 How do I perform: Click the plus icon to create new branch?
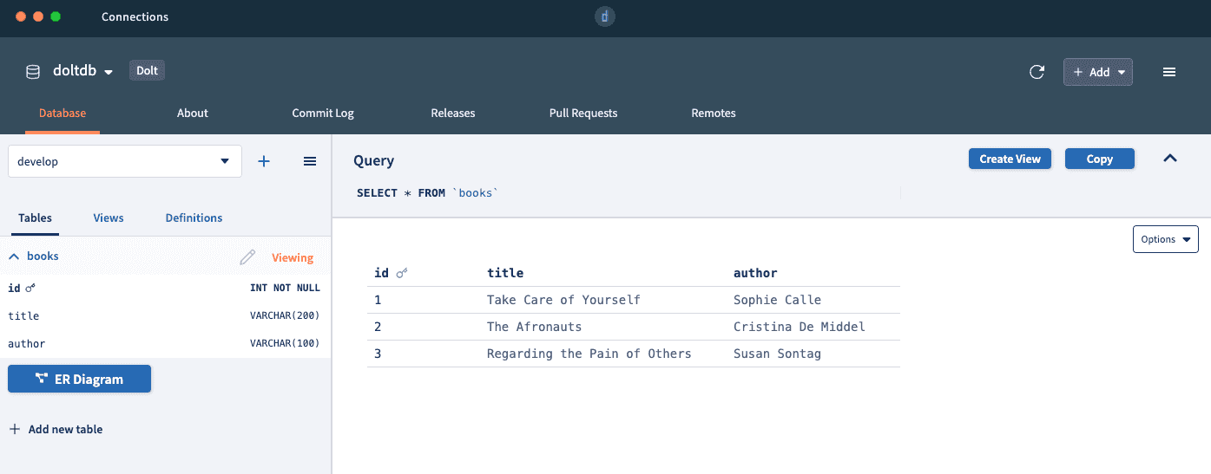pos(264,161)
